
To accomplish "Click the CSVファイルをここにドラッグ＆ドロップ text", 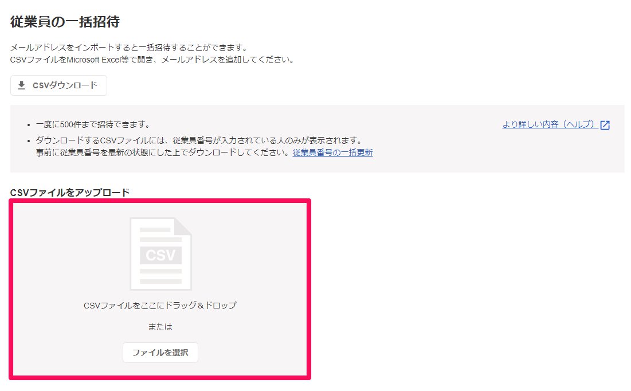I will coord(160,305).
